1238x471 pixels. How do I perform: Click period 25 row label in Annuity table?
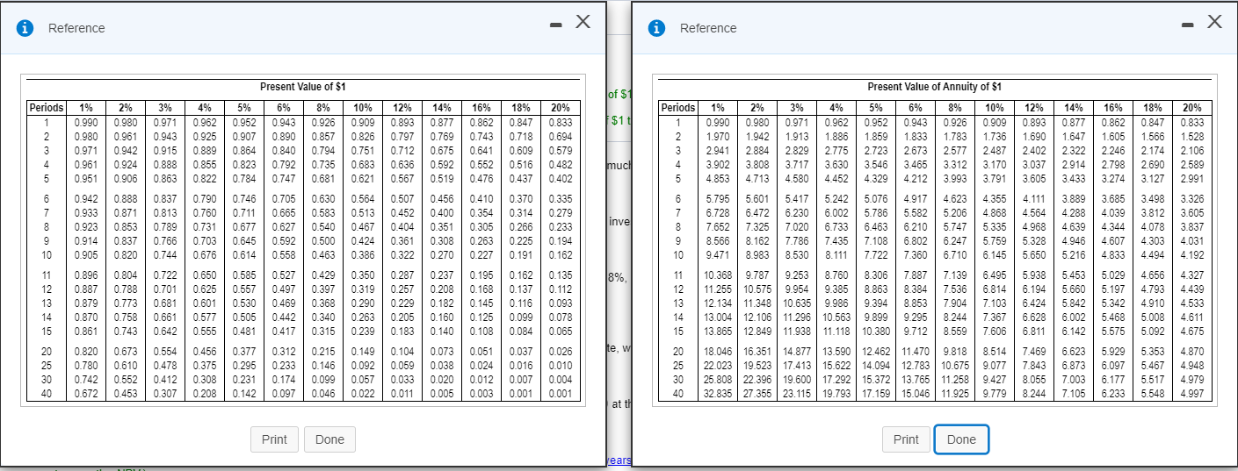click(677, 366)
